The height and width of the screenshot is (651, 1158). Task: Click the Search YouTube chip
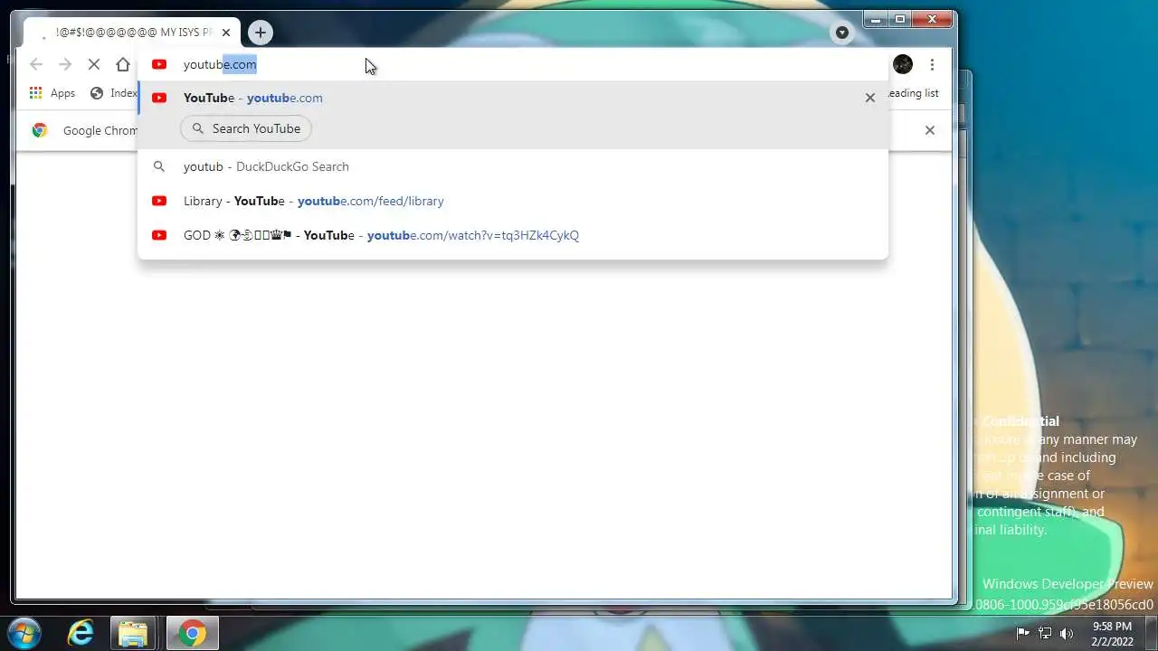pyautogui.click(x=246, y=128)
